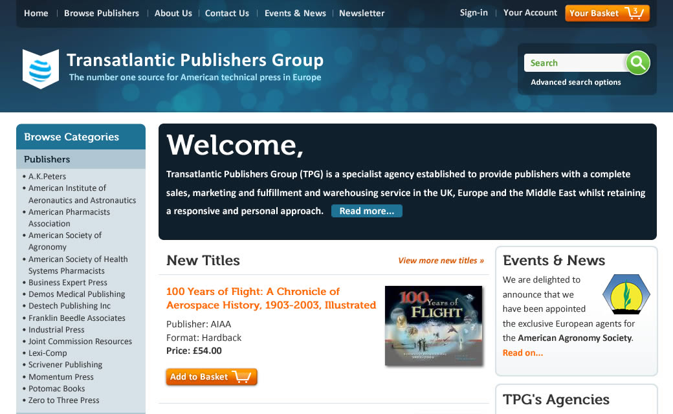
Task: Open Contact Us in navigation bar
Action: (x=227, y=14)
